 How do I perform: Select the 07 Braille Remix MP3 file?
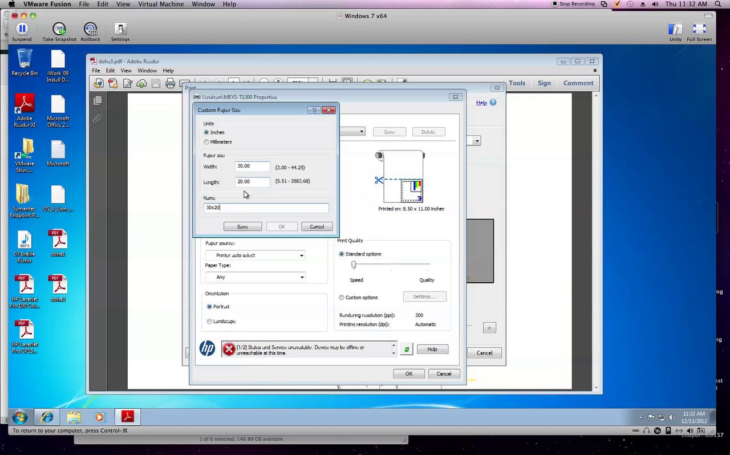[x=25, y=247]
